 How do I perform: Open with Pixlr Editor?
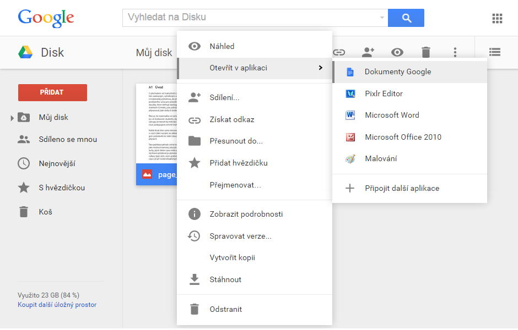409,94
